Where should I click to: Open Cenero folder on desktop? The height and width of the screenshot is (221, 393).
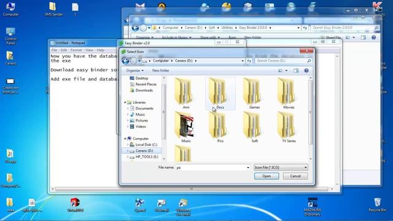tap(10, 58)
